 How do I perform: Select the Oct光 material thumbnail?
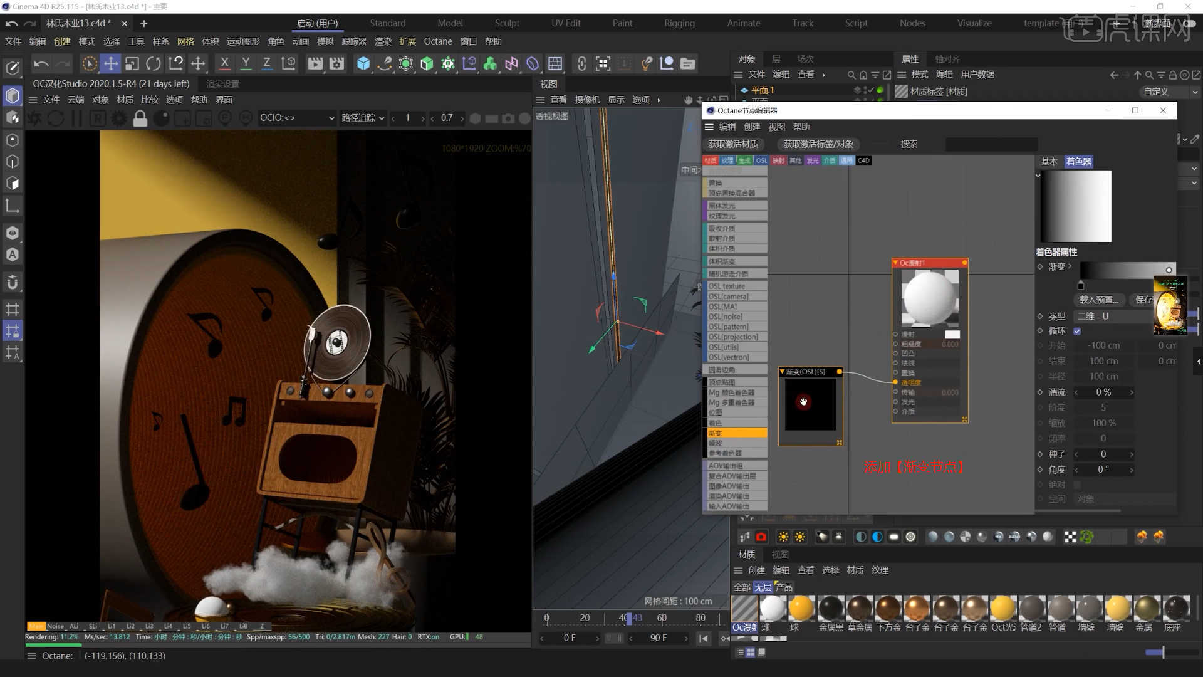(x=1003, y=607)
